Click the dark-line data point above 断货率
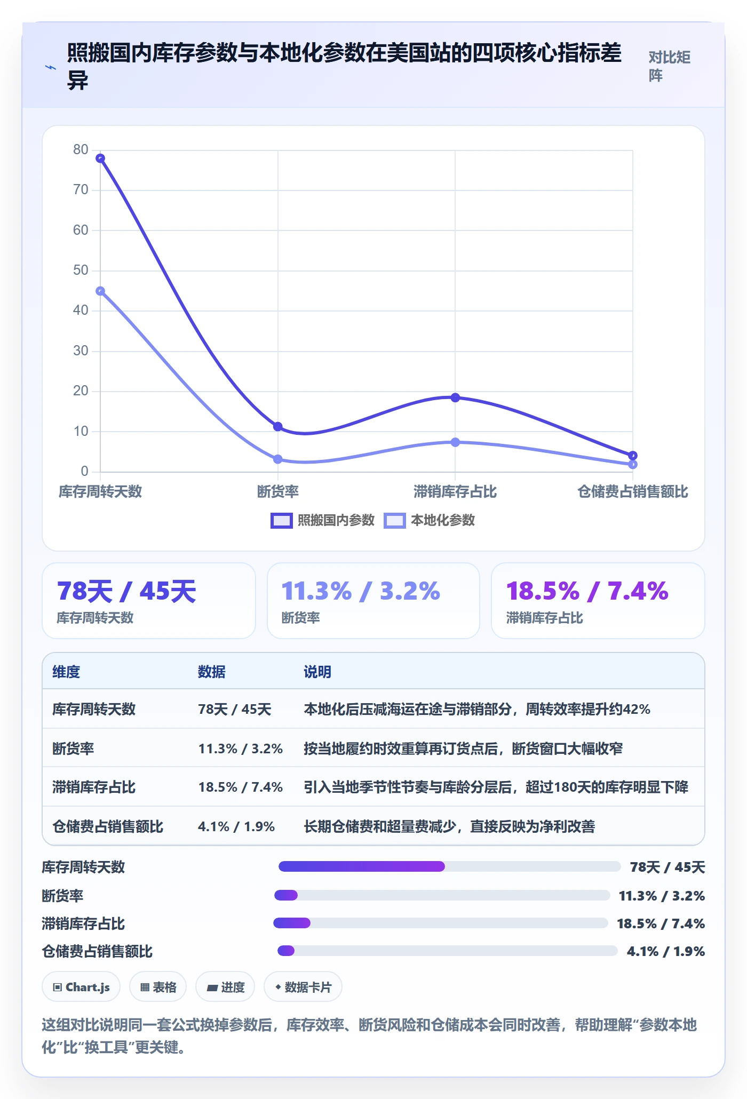747x1099 pixels. 278,427
